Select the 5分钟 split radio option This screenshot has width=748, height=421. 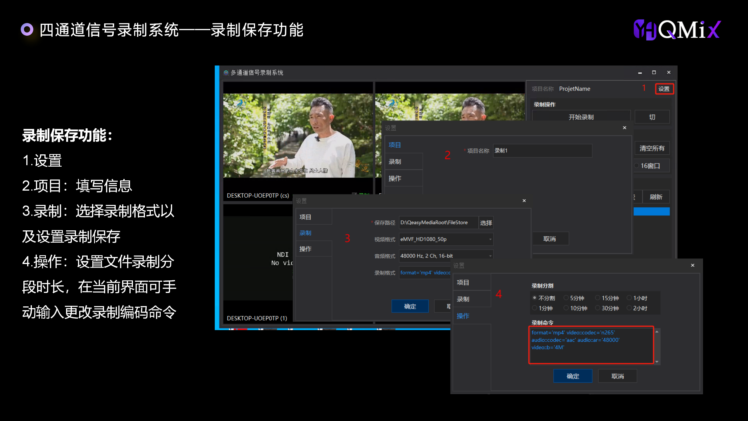[x=566, y=298]
